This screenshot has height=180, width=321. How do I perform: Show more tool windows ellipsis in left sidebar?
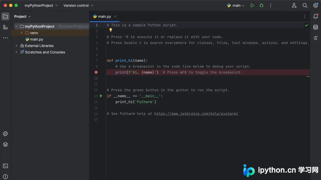coord(5,38)
